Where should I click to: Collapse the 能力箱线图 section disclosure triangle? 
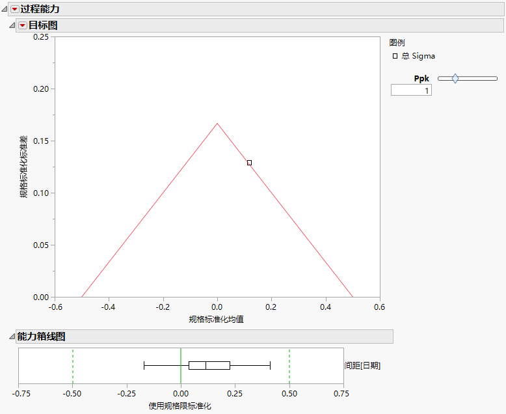(x=12, y=337)
